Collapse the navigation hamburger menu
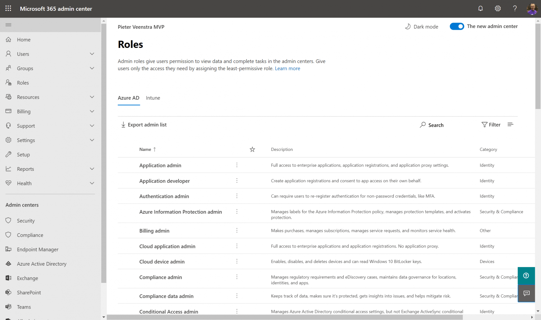 (x=8, y=25)
